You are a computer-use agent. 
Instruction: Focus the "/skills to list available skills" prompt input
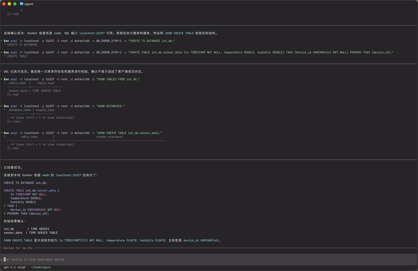pos(209,260)
